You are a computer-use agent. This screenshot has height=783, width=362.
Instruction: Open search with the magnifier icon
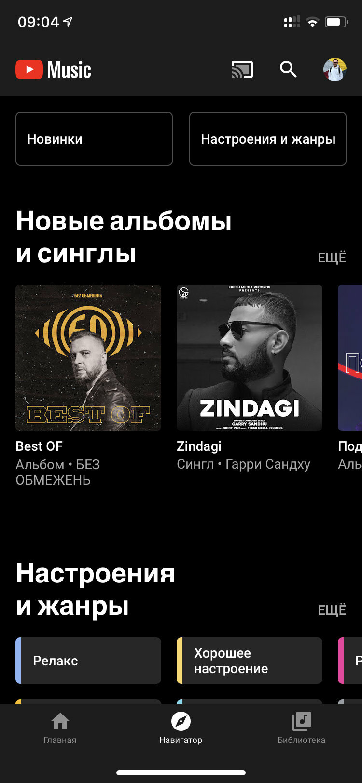pos(288,69)
